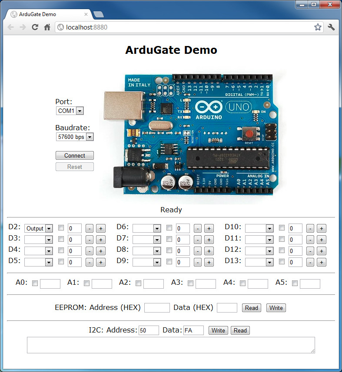The width and height of the screenshot is (342, 372).
Task: Decrease the D2 value with minus
Action: 89,228
